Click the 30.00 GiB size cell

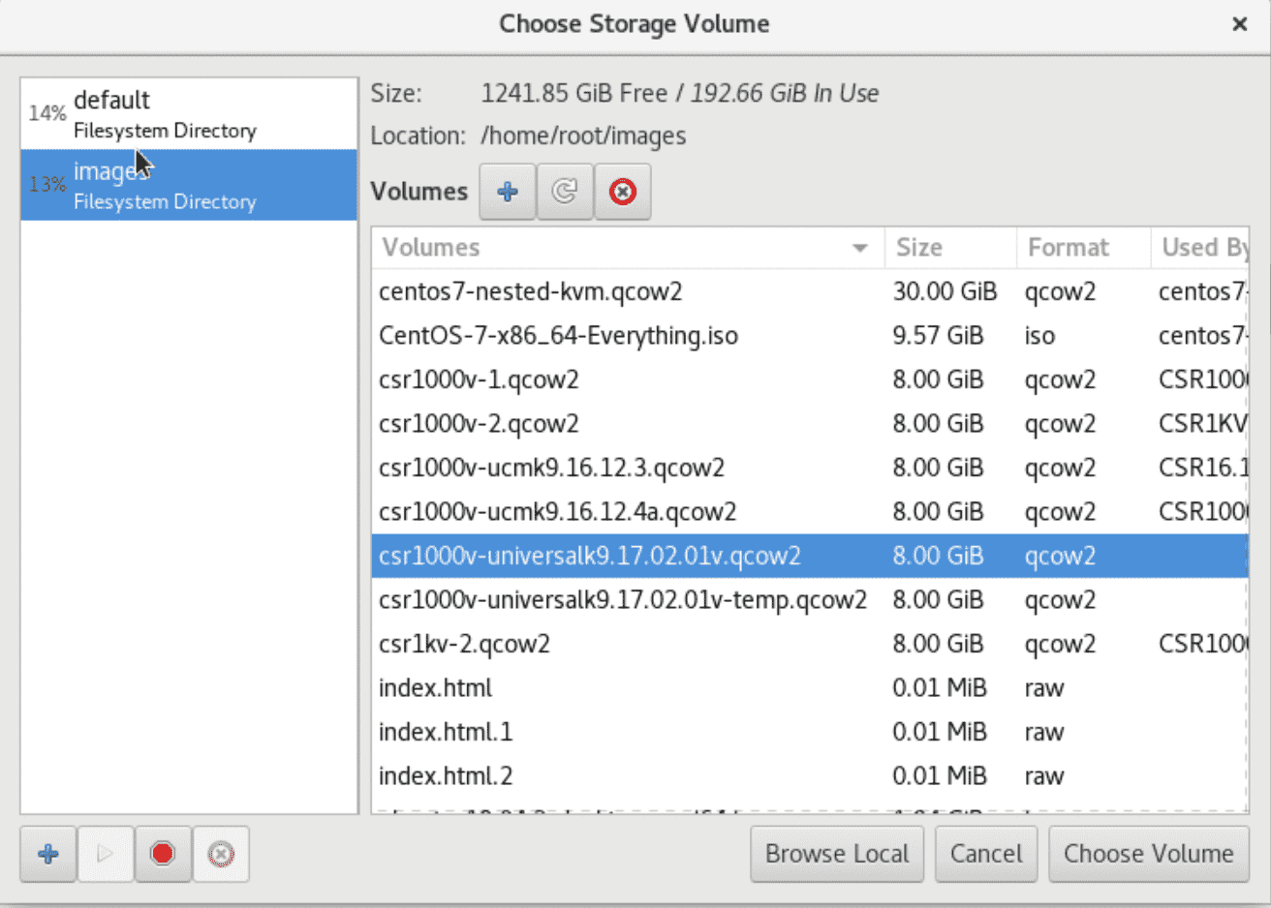click(x=945, y=291)
